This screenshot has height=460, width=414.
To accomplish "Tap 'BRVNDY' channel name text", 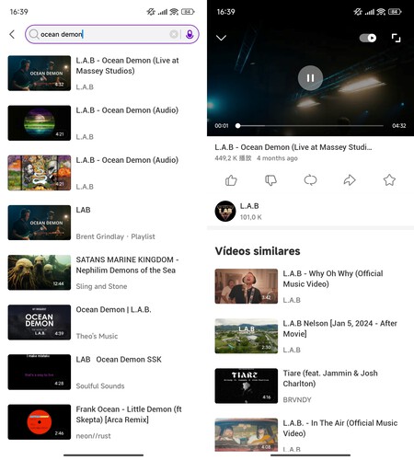I will tap(297, 399).
